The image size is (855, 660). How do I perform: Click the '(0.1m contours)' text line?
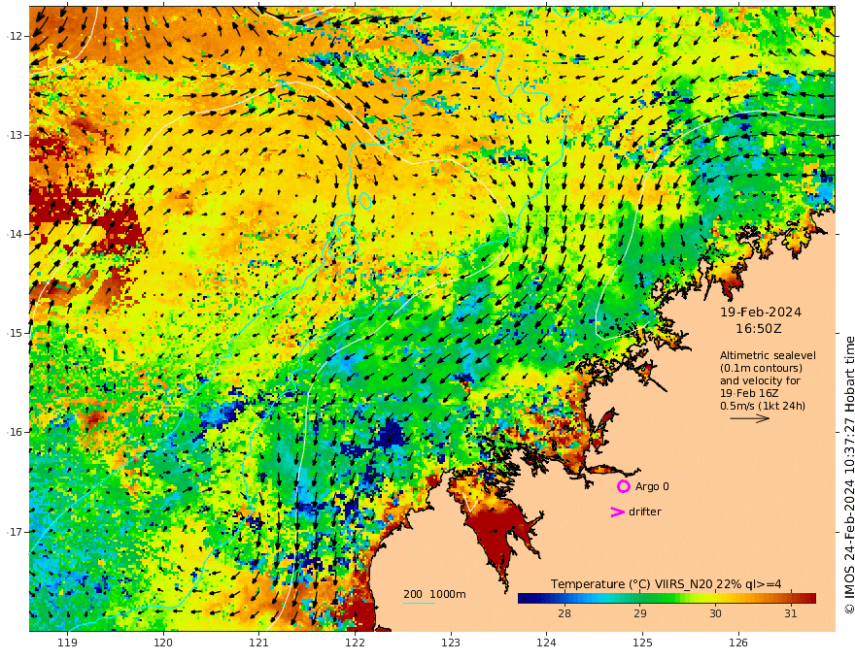[x=761, y=368]
